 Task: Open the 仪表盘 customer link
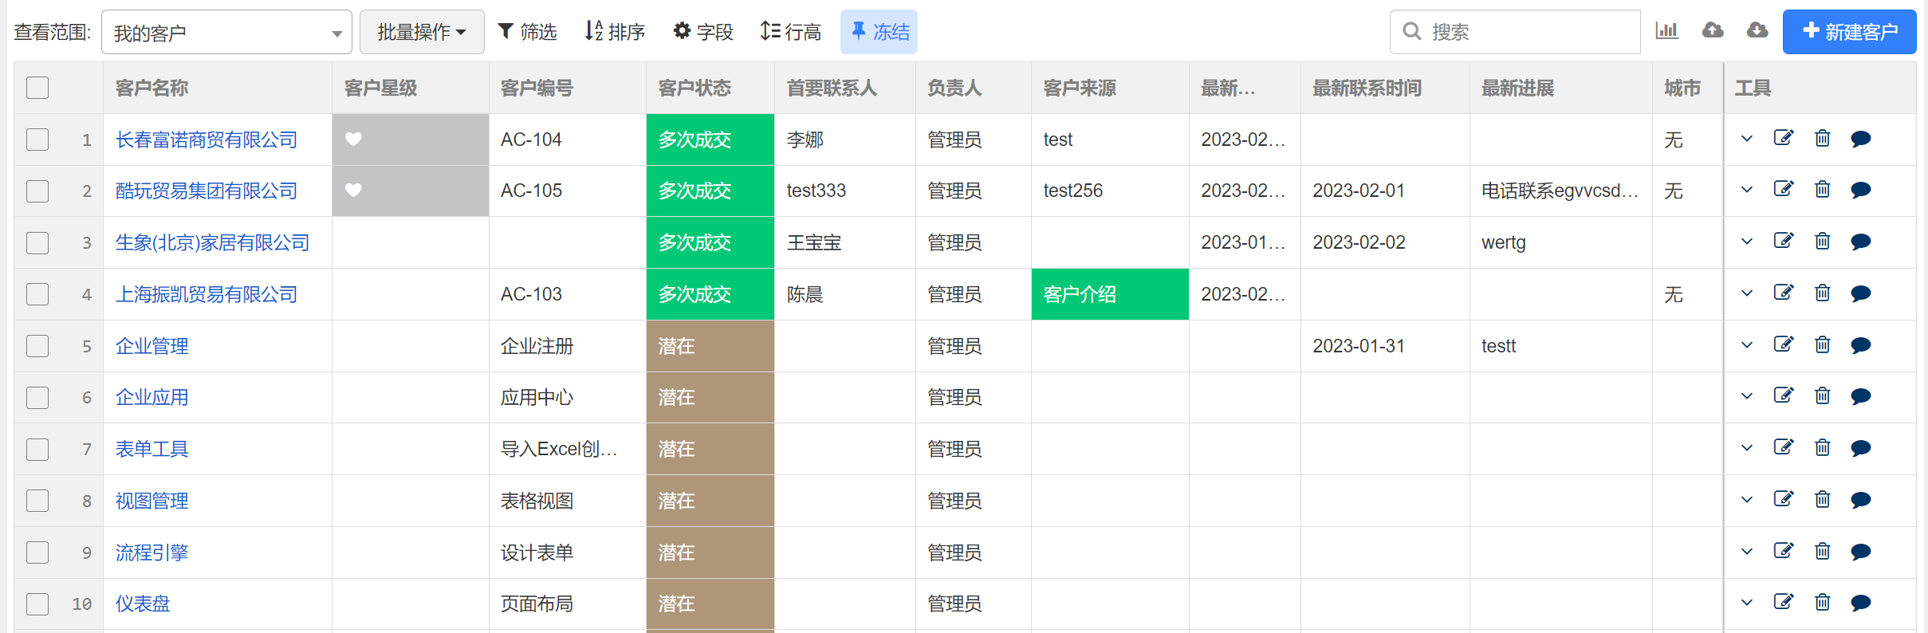click(x=143, y=604)
